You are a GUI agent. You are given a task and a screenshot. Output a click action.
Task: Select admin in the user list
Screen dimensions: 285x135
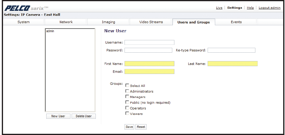(x=50, y=31)
